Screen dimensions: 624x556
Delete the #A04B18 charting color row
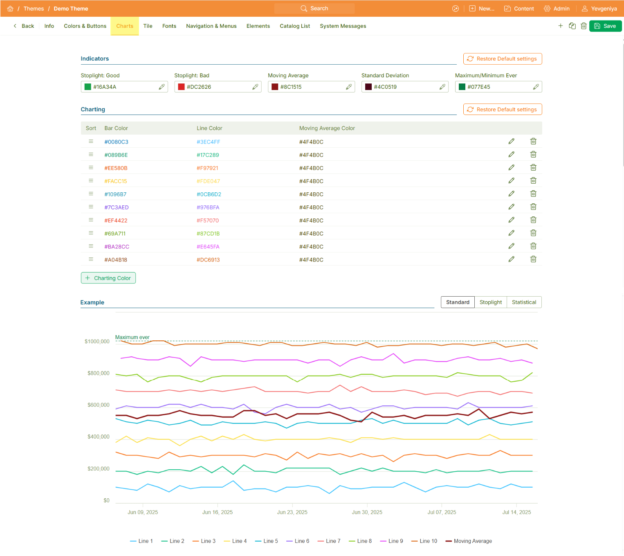(x=533, y=259)
